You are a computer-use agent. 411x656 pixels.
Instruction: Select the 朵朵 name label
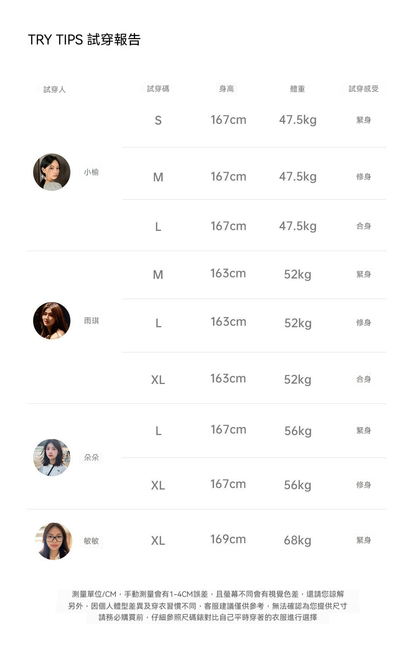pyautogui.click(x=91, y=458)
